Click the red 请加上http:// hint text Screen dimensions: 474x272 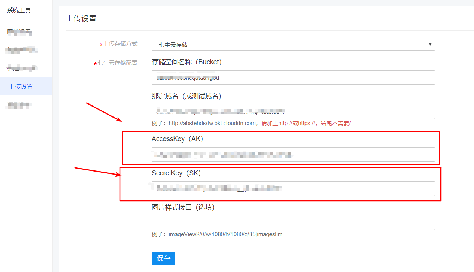306,123
